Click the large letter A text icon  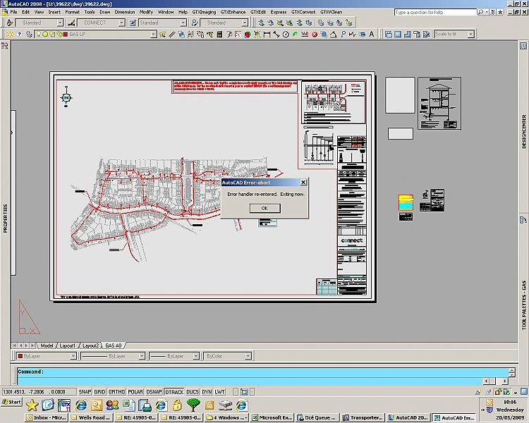pos(372,34)
